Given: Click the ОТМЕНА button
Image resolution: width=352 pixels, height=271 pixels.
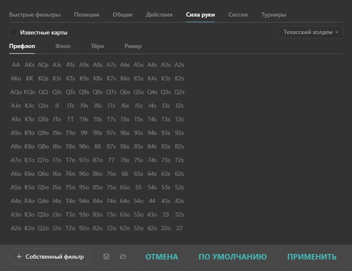Looking at the screenshot, I should click(x=162, y=257).
